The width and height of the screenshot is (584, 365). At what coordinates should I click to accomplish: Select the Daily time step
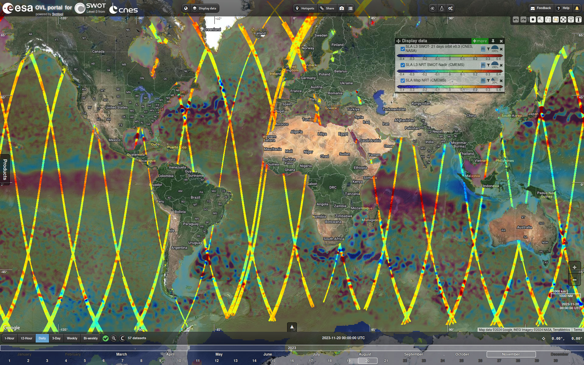coord(42,338)
